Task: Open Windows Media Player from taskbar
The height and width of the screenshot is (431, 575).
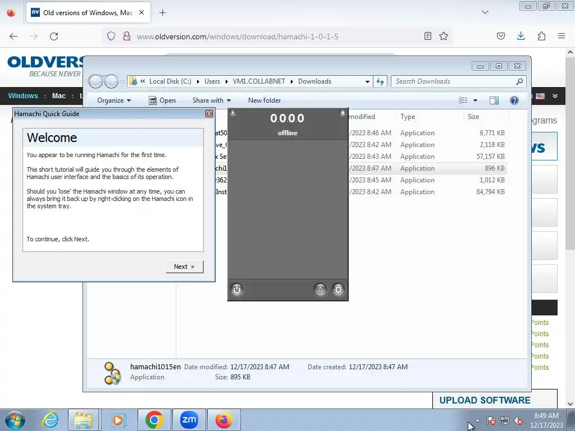Action: pyautogui.click(x=118, y=420)
